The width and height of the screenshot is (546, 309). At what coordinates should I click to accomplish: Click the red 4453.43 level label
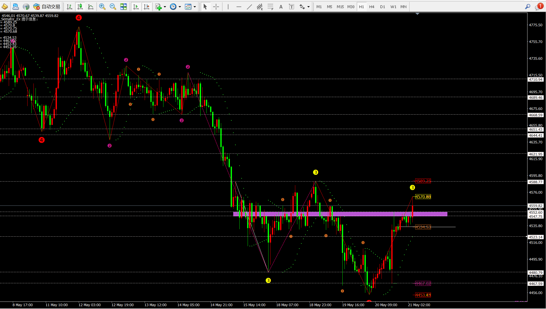pyautogui.click(x=423, y=295)
